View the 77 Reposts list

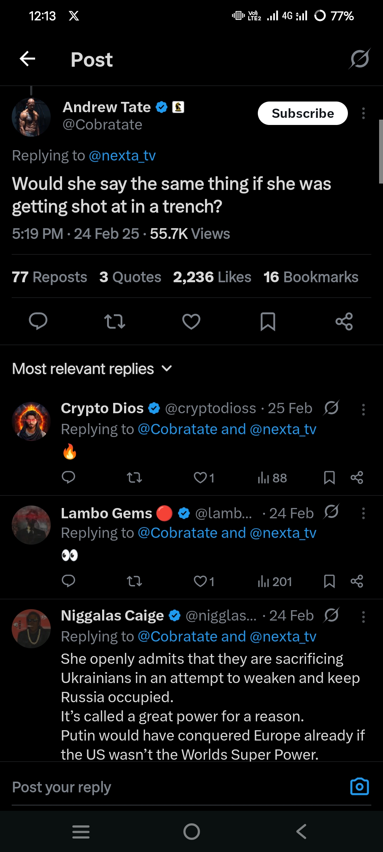(49, 277)
